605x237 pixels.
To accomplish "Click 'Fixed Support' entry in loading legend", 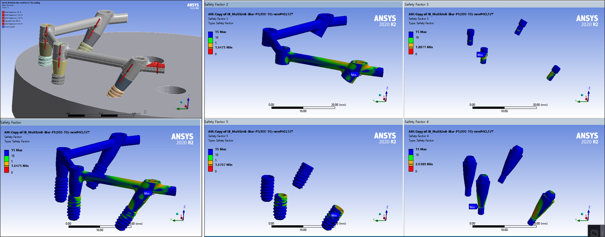I will tap(10, 27).
